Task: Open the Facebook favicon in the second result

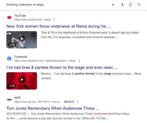Action: tap(9, 58)
